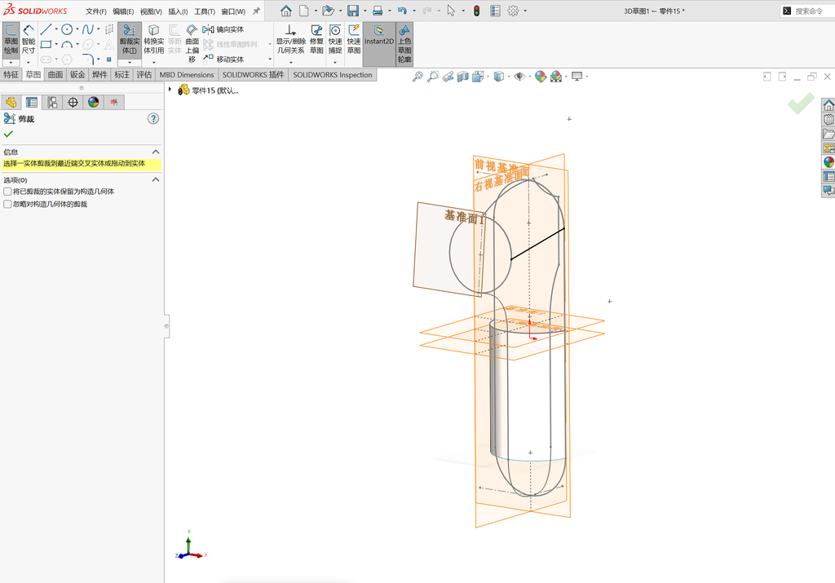Open the PropertyManager tab

[x=32, y=102]
